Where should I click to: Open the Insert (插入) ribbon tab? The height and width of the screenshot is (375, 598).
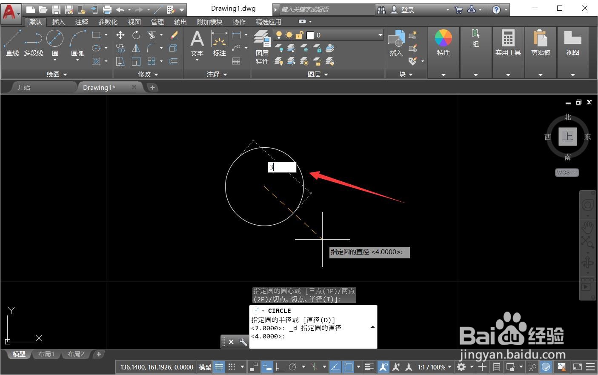pyautogui.click(x=58, y=22)
